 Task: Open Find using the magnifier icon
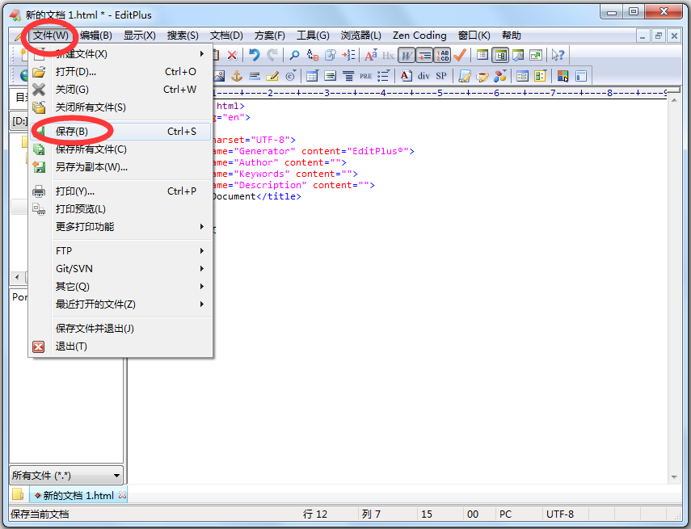point(293,55)
